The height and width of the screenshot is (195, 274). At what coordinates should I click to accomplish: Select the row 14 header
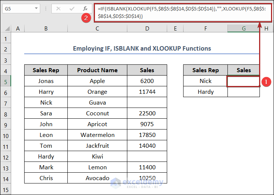click(6, 178)
